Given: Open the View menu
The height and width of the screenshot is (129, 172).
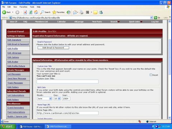Looking at the screenshot, I should (15, 7).
